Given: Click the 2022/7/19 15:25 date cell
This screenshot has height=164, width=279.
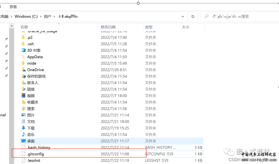Looking at the screenshot, I should (x=115, y=128).
